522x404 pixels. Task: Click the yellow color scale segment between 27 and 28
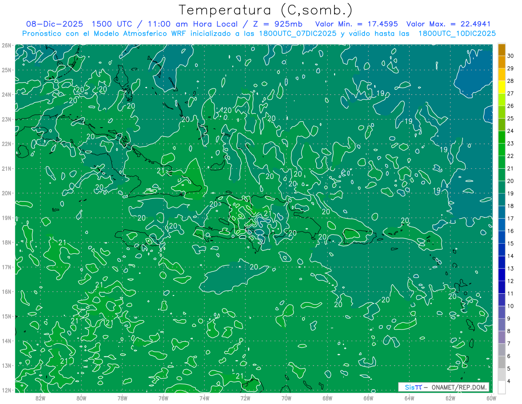pyautogui.click(x=502, y=87)
